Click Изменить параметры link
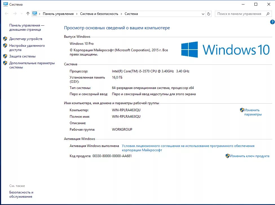The width and height of the screenshot is (275, 205). (253, 112)
